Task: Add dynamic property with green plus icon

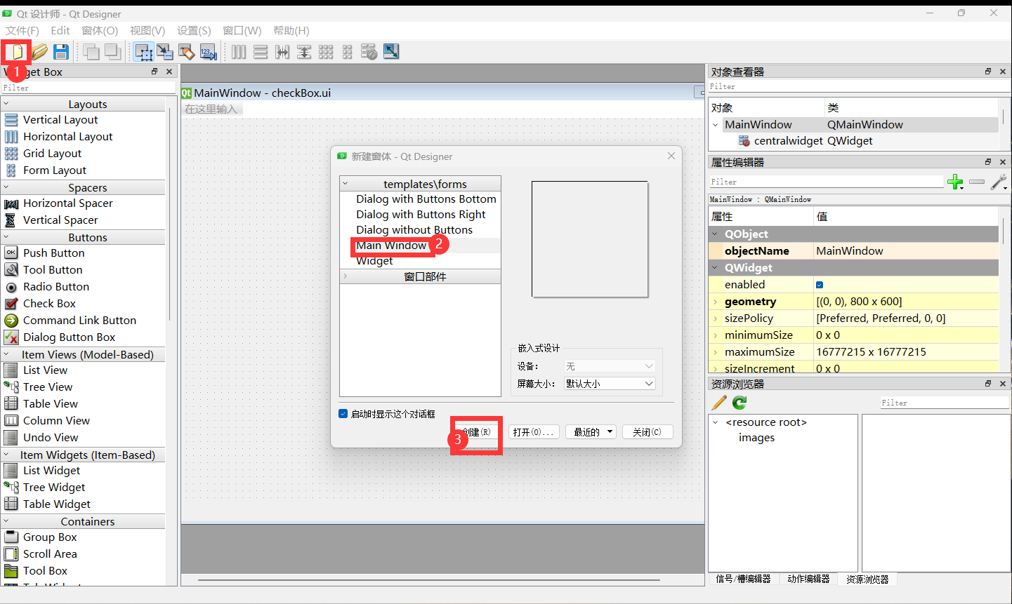Action: [955, 182]
